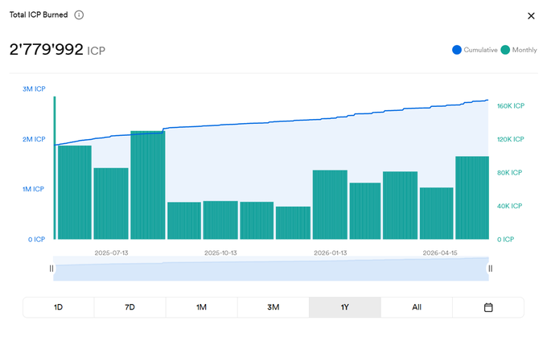
Task: Select the 7D time range
Action: point(130,307)
